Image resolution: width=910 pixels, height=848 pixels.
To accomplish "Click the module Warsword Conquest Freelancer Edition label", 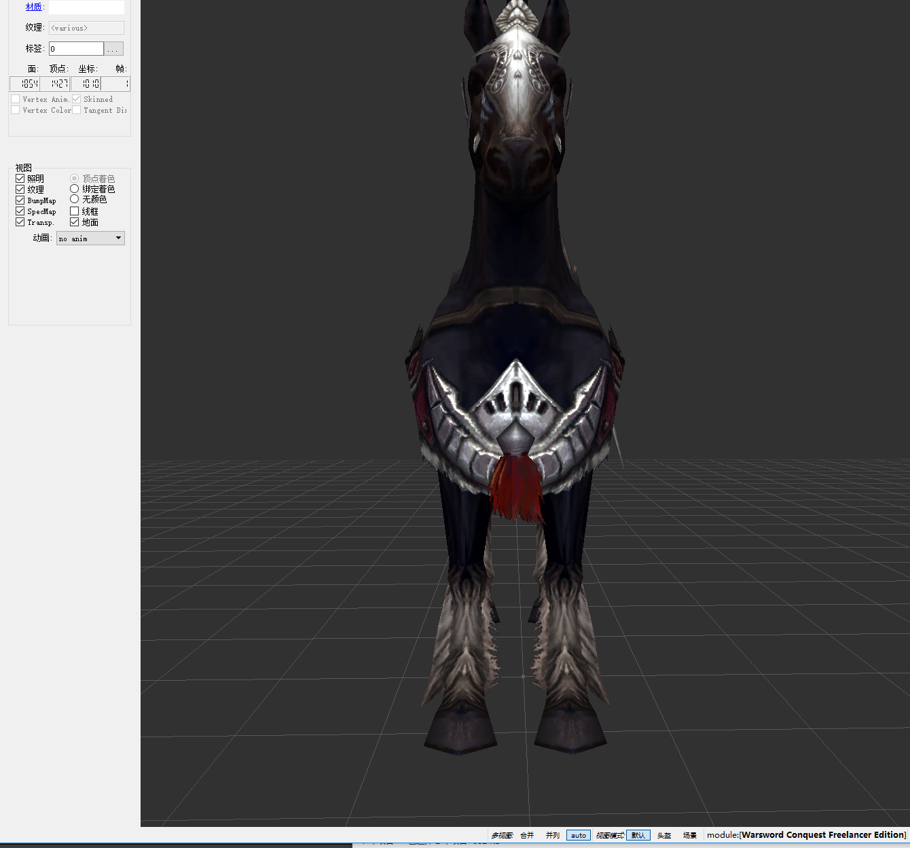I will click(x=807, y=835).
